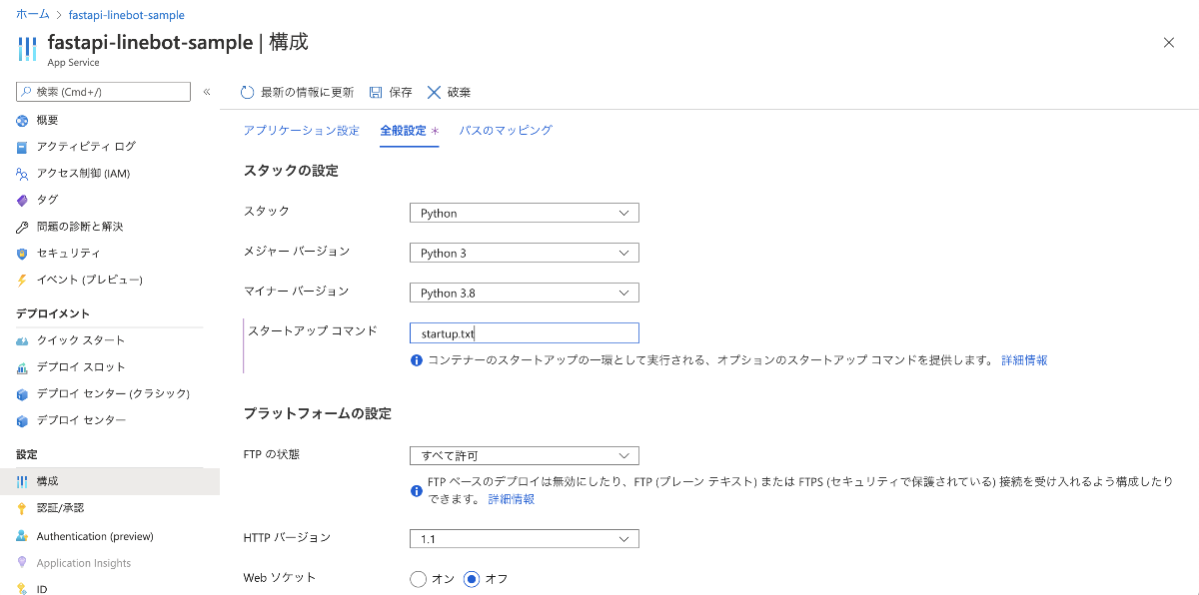Select デプロイ スロット icon
1199x595 pixels.
pyautogui.click(x=22, y=367)
